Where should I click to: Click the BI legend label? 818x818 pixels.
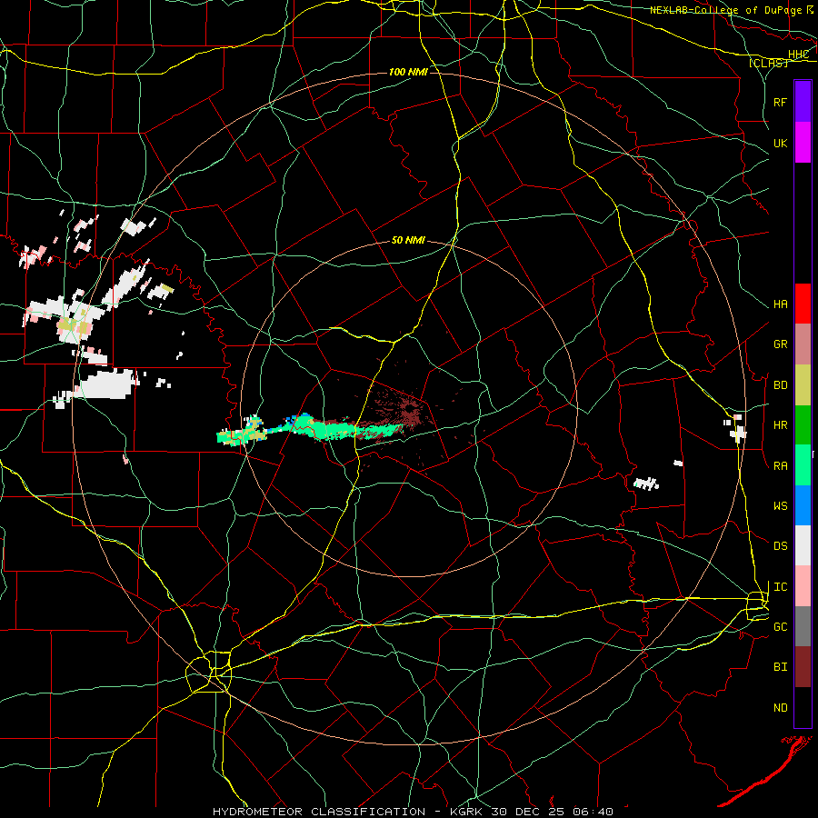780,667
